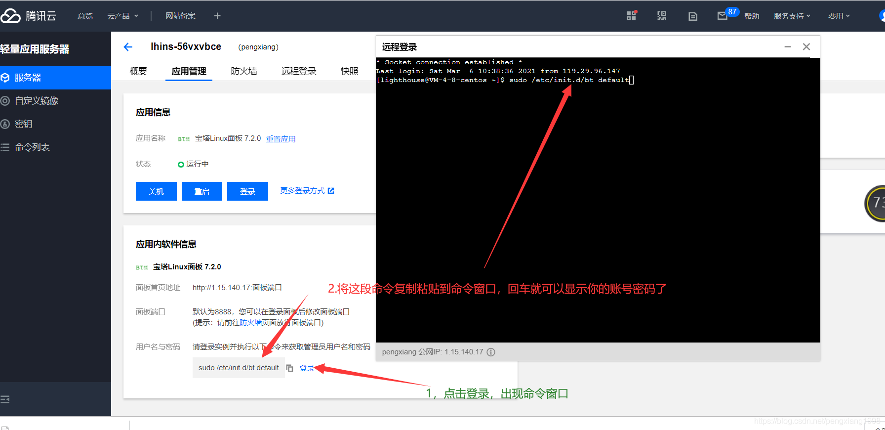This screenshot has width=885, height=430.
Task: Switch to the 快照 tab
Action: point(350,71)
